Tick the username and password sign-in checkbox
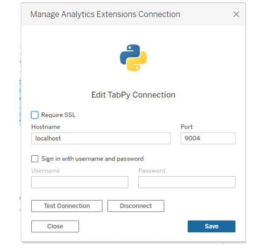Screen dimensions: 256x250 (35, 159)
